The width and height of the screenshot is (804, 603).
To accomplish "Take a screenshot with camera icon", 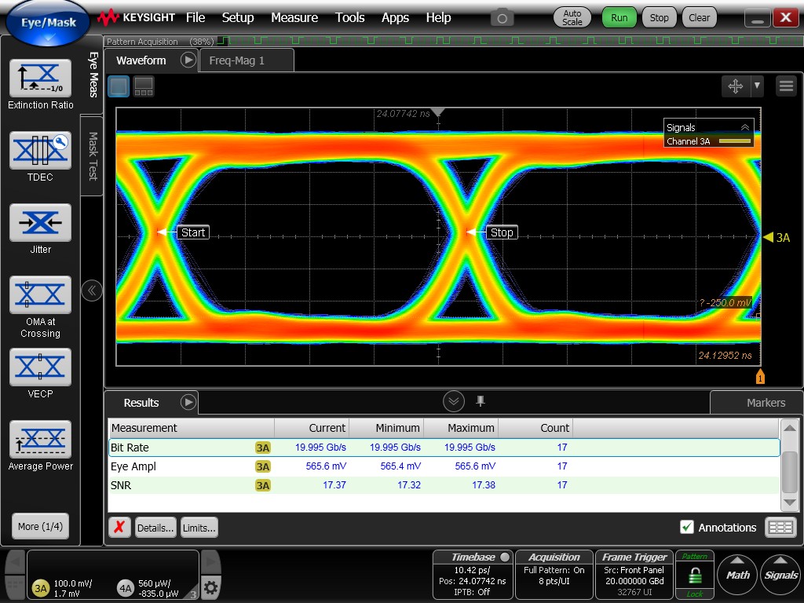I will pyautogui.click(x=502, y=17).
